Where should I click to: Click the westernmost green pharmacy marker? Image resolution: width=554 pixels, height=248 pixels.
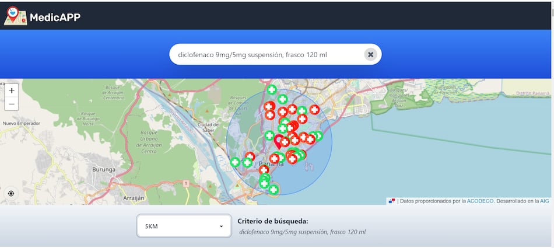pyautogui.click(x=234, y=162)
